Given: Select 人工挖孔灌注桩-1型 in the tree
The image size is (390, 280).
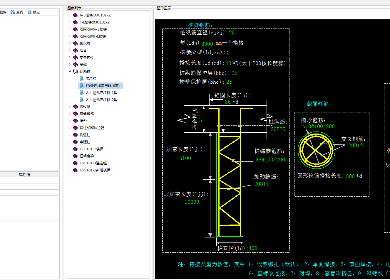Looking at the screenshot, I should pyautogui.click(x=101, y=93).
